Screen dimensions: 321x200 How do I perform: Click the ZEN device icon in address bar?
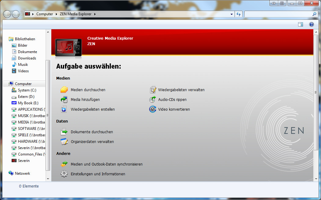point(27,14)
